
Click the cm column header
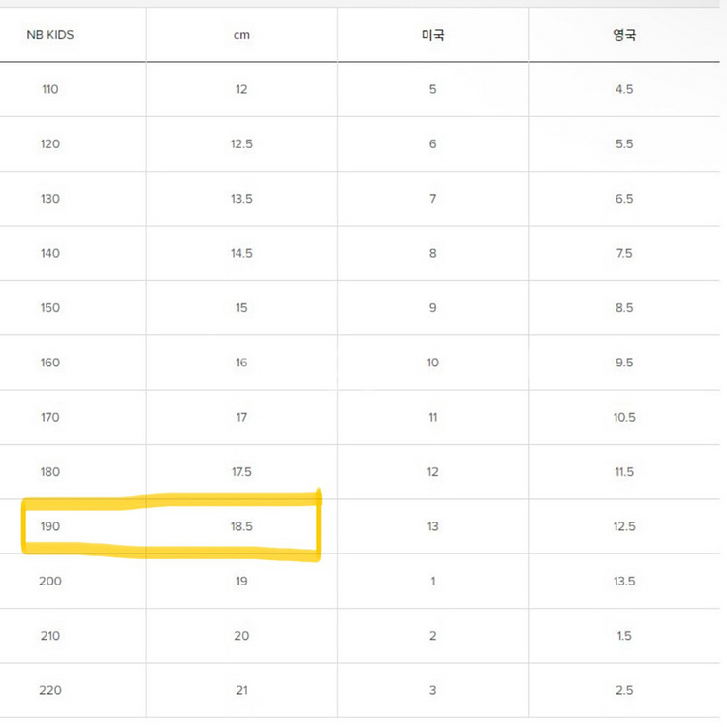tap(241, 35)
